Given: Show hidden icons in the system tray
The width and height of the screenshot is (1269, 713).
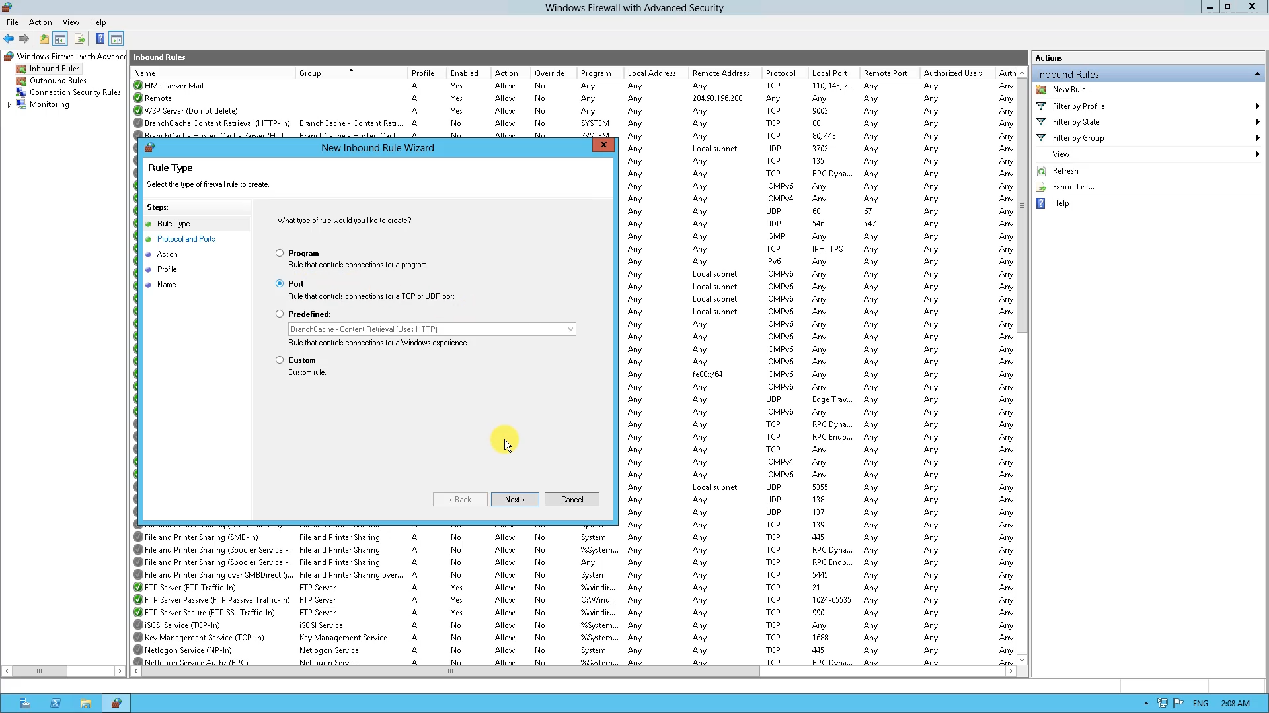Looking at the screenshot, I should point(1146,704).
